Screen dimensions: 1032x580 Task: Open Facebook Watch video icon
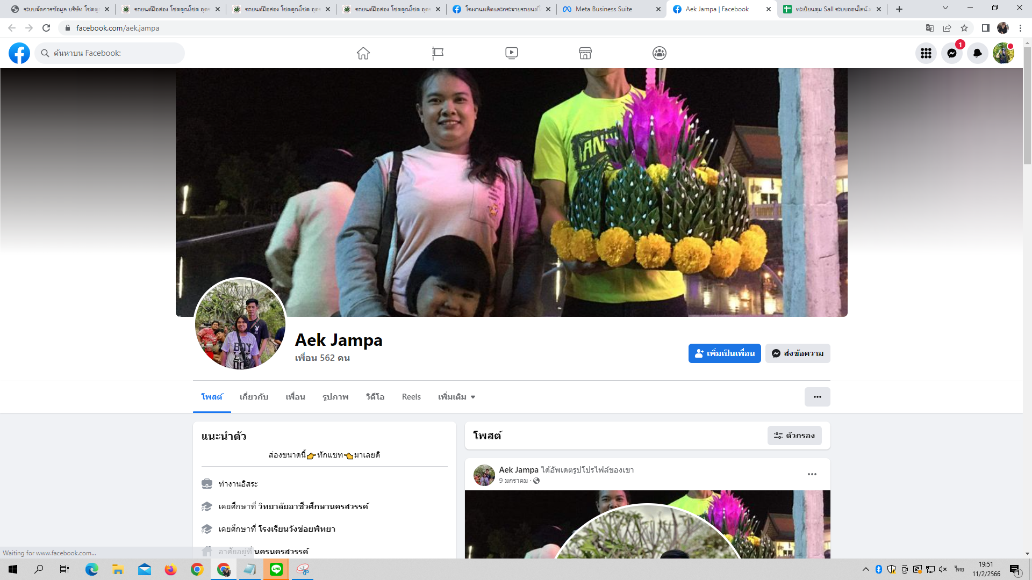point(512,53)
